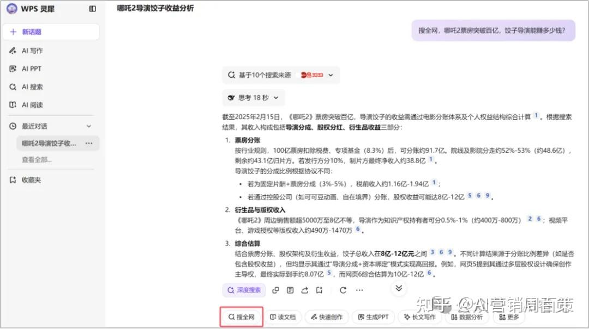Click the heading 衍生品与版权收入
The image size is (589, 329).
coord(260,210)
